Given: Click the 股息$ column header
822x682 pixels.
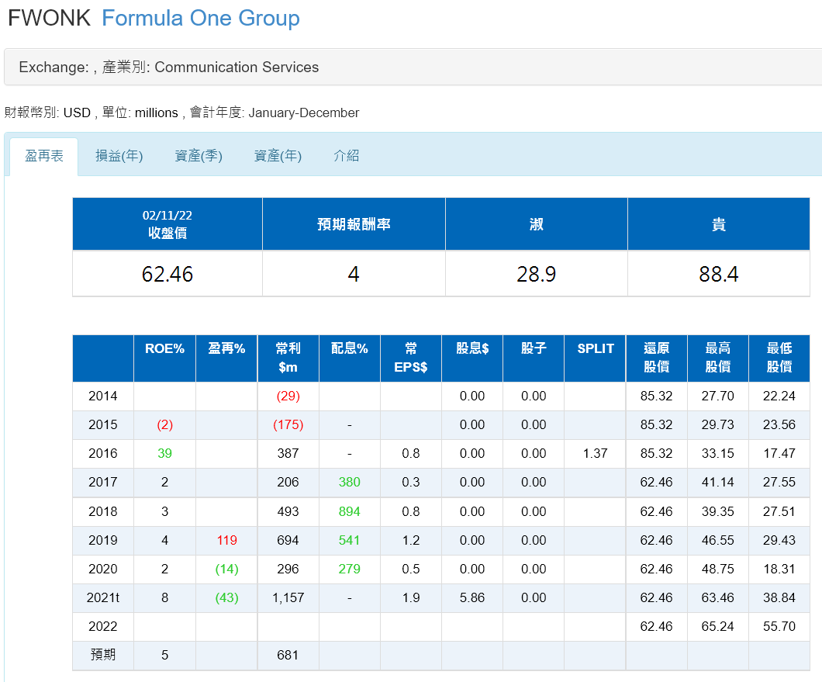Looking at the screenshot, I should click(471, 358).
